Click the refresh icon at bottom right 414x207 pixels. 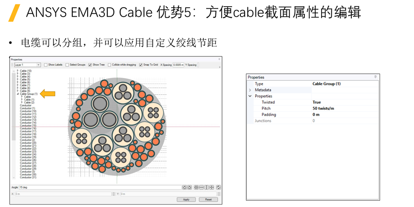219,187
